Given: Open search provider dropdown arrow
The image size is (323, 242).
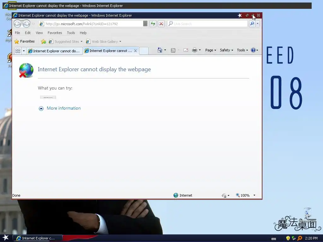Looking at the screenshot, I should (x=257, y=24).
